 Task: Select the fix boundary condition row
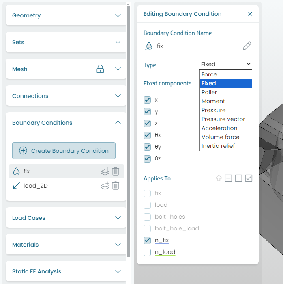(x=66, y=171)
